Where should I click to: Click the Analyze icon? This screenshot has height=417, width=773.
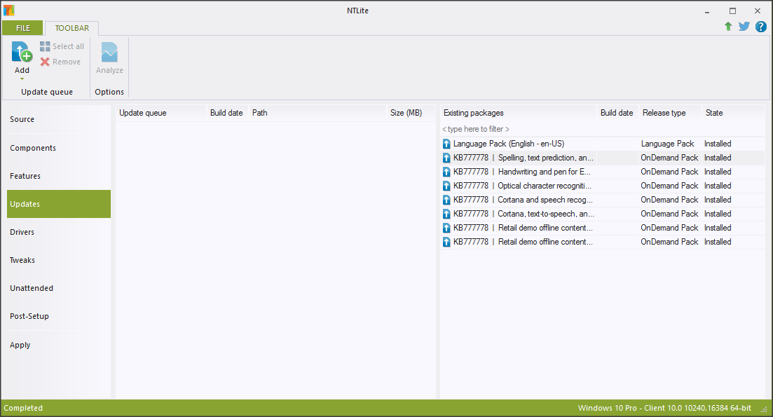[109, 53]
